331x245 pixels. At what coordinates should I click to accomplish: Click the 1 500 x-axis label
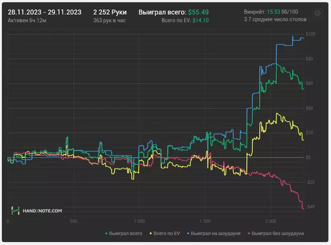tap(205, 221)
